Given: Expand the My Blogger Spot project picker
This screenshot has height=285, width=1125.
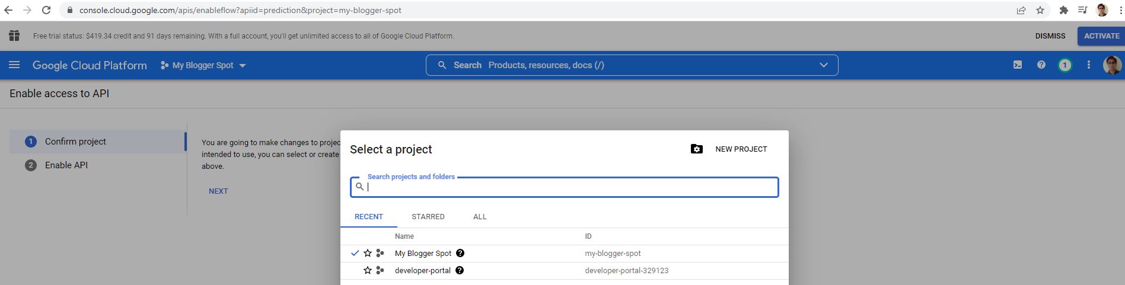Looking at the screenshot, I should [203, 65].
